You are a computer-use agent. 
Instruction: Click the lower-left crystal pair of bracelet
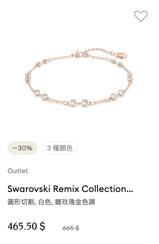41,94
